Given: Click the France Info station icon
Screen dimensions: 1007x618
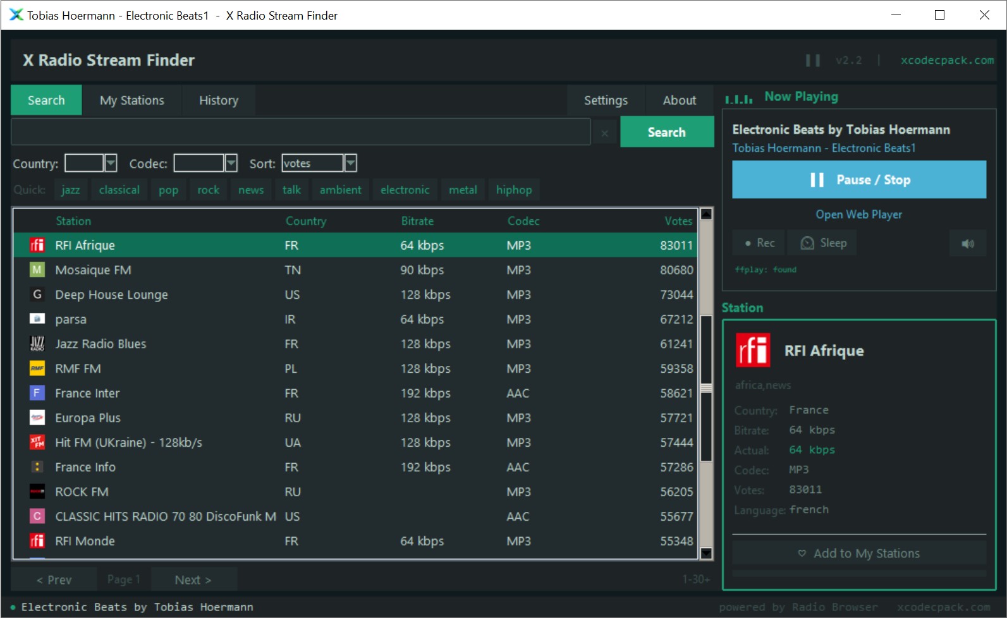Looking at the screenshot, I should [37, 467].
